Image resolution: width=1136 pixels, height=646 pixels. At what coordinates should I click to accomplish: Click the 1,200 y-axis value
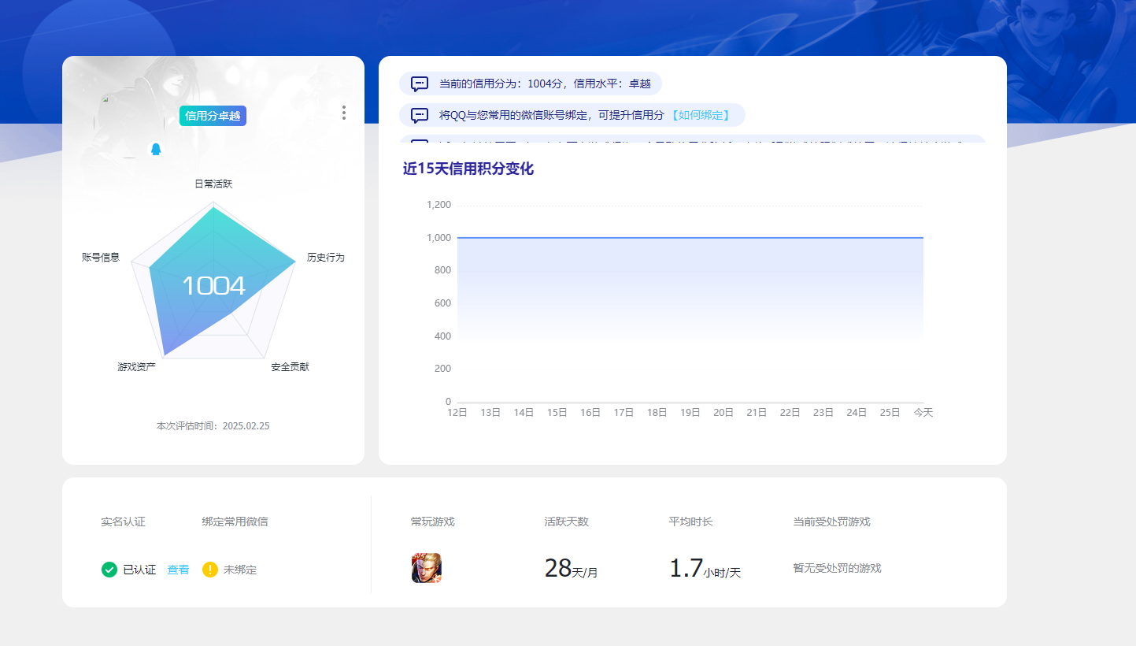click(x=438, y=205)
